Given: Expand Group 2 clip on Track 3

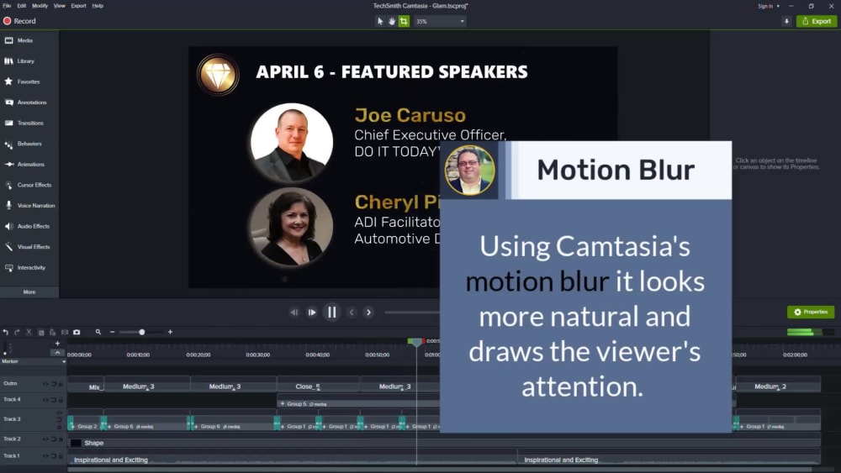Looking at the screenshot, I should coord(73,427).
